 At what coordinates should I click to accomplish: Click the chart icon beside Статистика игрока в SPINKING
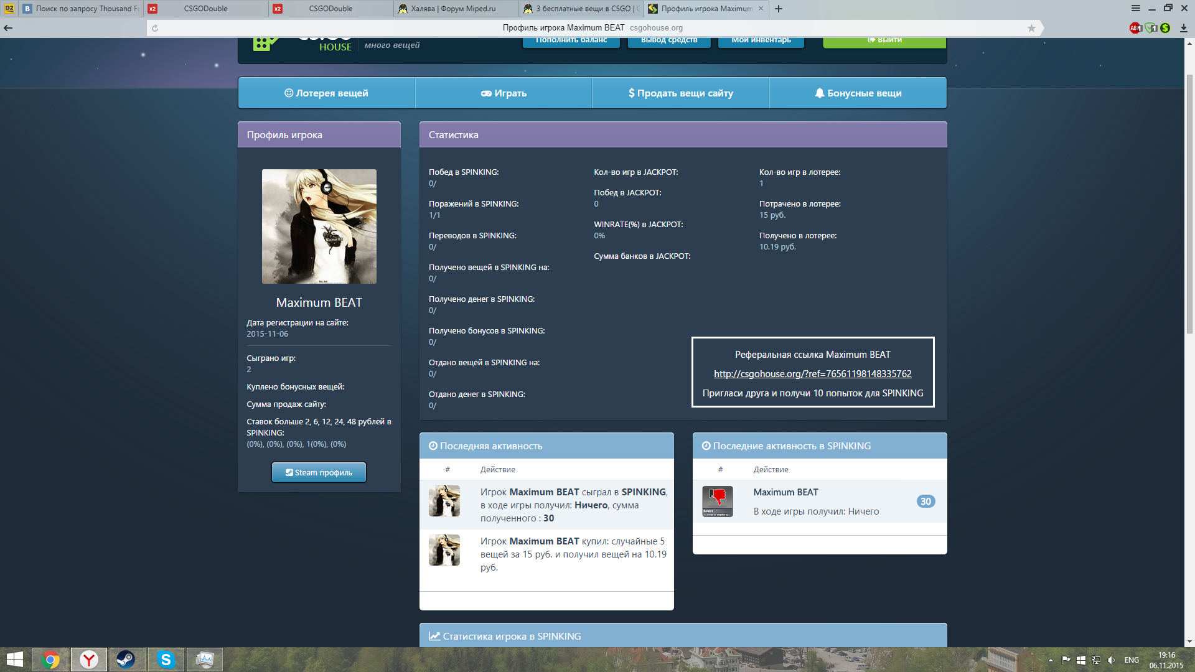434,637
